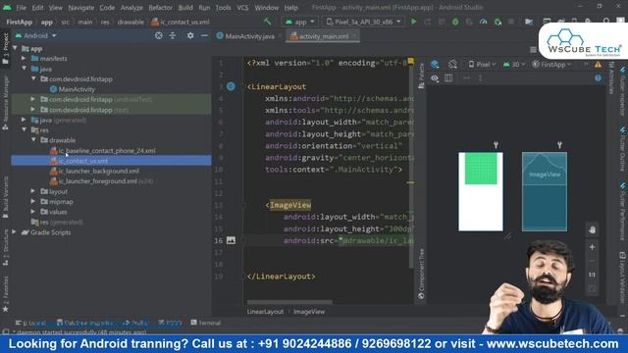Open the Pixel_3a_API_30_x86 device dropdown
The image size is (628, 353).
click(x=363, y=22)
